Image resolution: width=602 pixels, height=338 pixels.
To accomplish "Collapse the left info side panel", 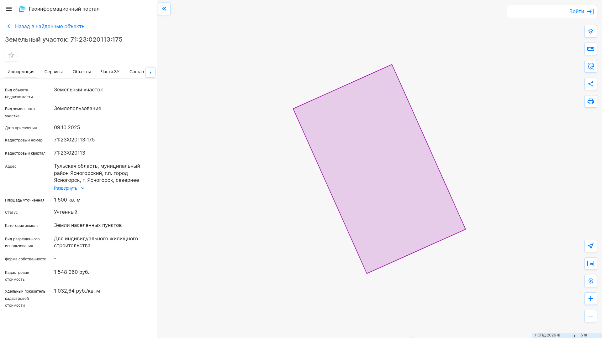I will [x=164, y=9].
